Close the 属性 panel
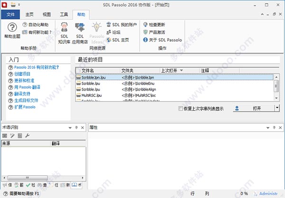This screenshot has height=198, width=285. coord(280,128)
